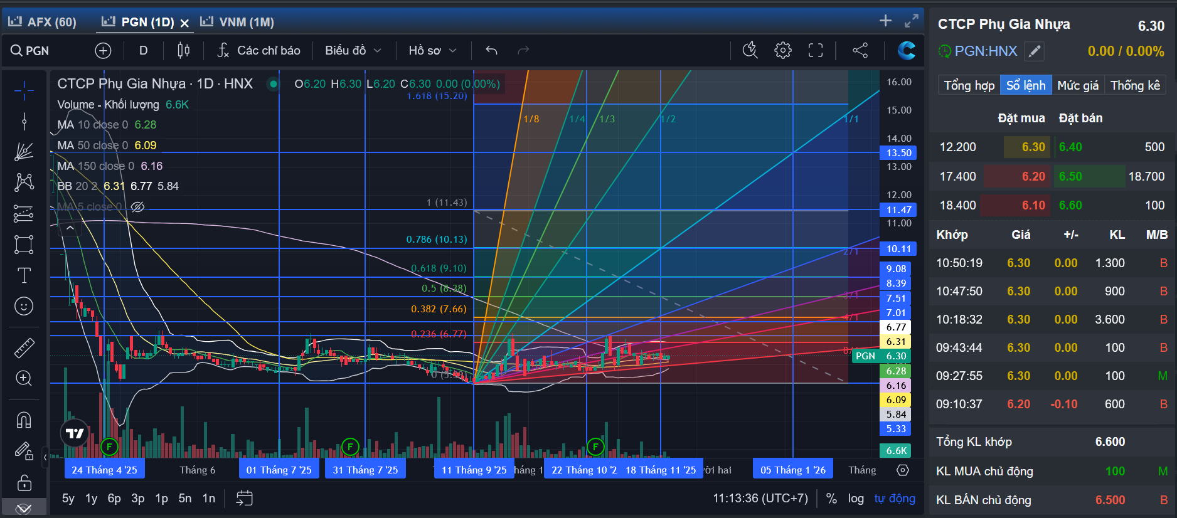Set the time range to 6p

(x=114, y=499)
